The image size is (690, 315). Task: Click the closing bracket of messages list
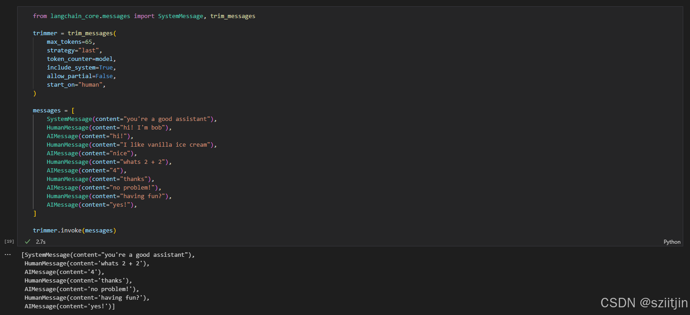coord(35,213)
